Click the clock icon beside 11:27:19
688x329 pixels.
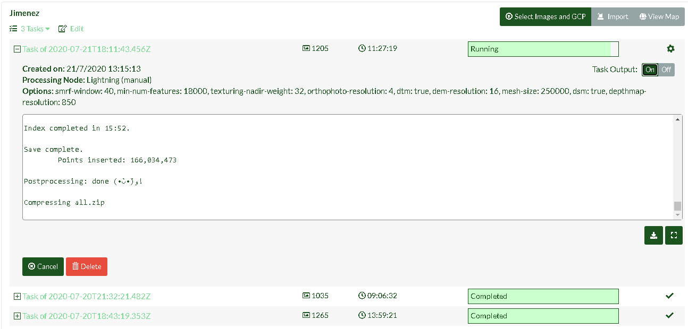tap(362, 49)
